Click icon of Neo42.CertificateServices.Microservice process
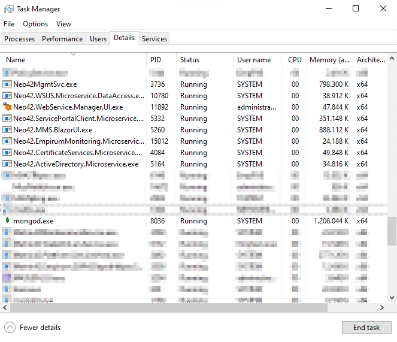This screenshot has height=342, width=397. coord(7,153)
